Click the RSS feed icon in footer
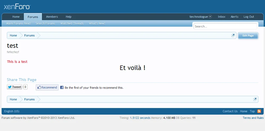The height and width of the screenshot is (131, 265). tap(259, 111)
